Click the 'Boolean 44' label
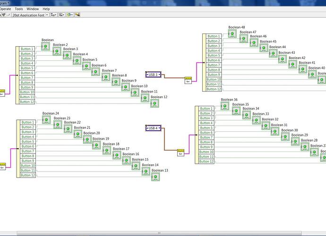This screenshot has width=326, height=236. [x=277, y=47]
